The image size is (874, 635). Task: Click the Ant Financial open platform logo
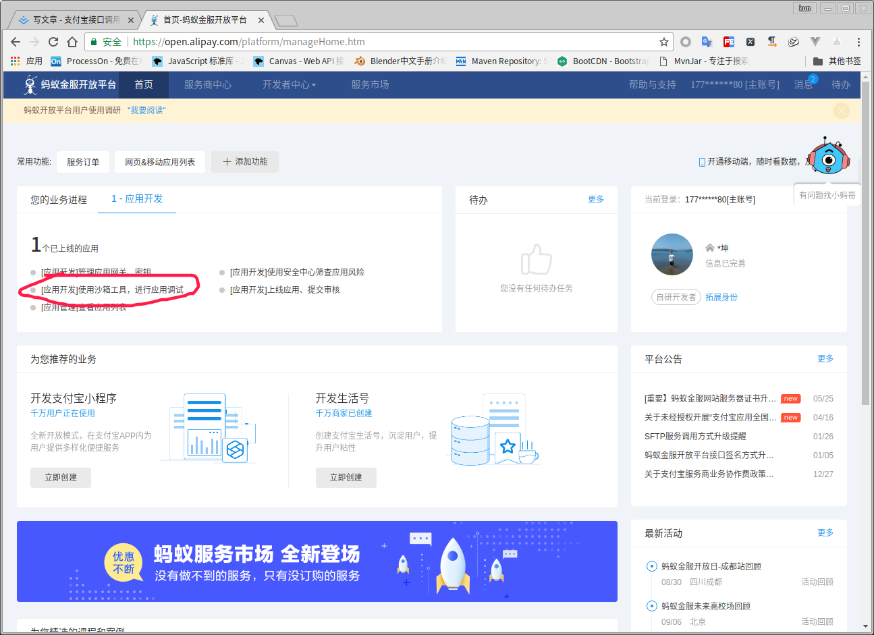(70, 84)
